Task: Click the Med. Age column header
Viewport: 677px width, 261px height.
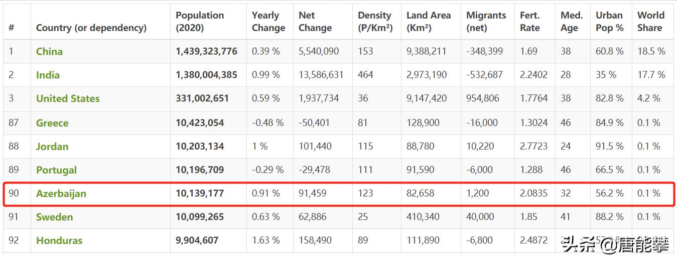Action: 571,21
